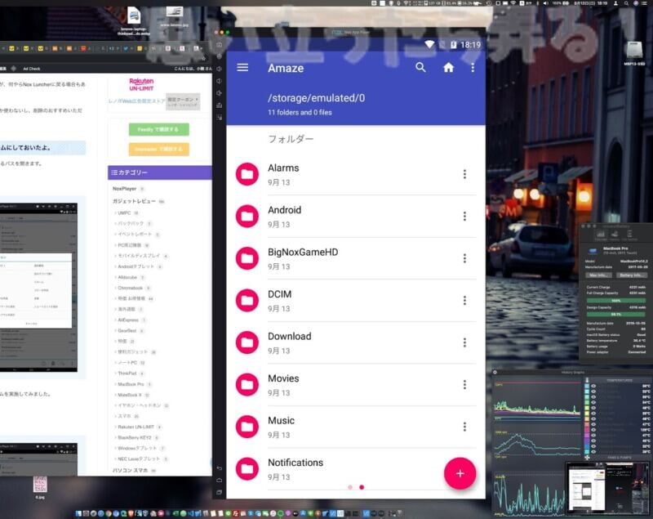Click Battery Info button in battery window
The height and width of the screenshot is (519, 653).
[632, 275]
